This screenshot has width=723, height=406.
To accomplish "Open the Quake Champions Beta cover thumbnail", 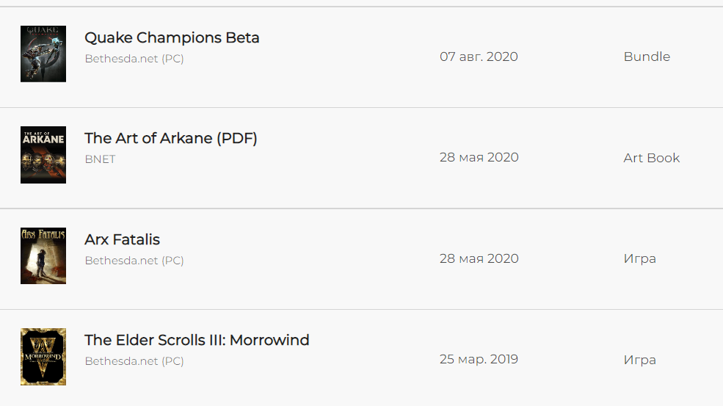I will click(43, 54).
